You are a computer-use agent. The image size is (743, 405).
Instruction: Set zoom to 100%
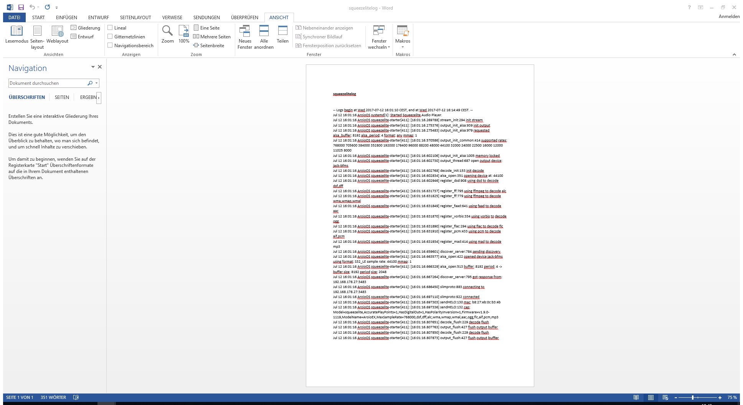[x=184, y=35]
